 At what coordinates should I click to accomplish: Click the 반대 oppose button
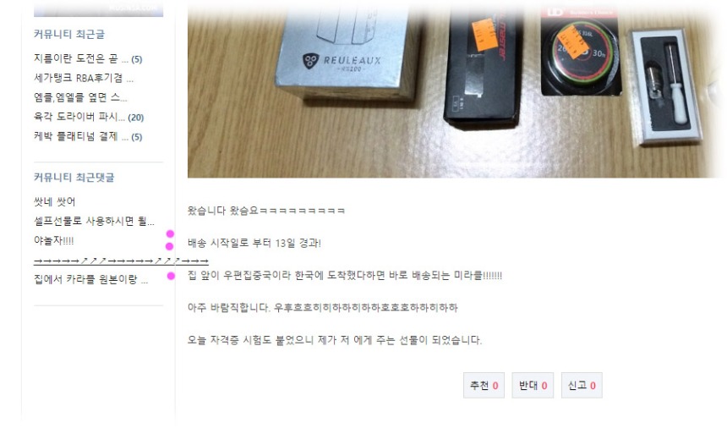(533, 385)
